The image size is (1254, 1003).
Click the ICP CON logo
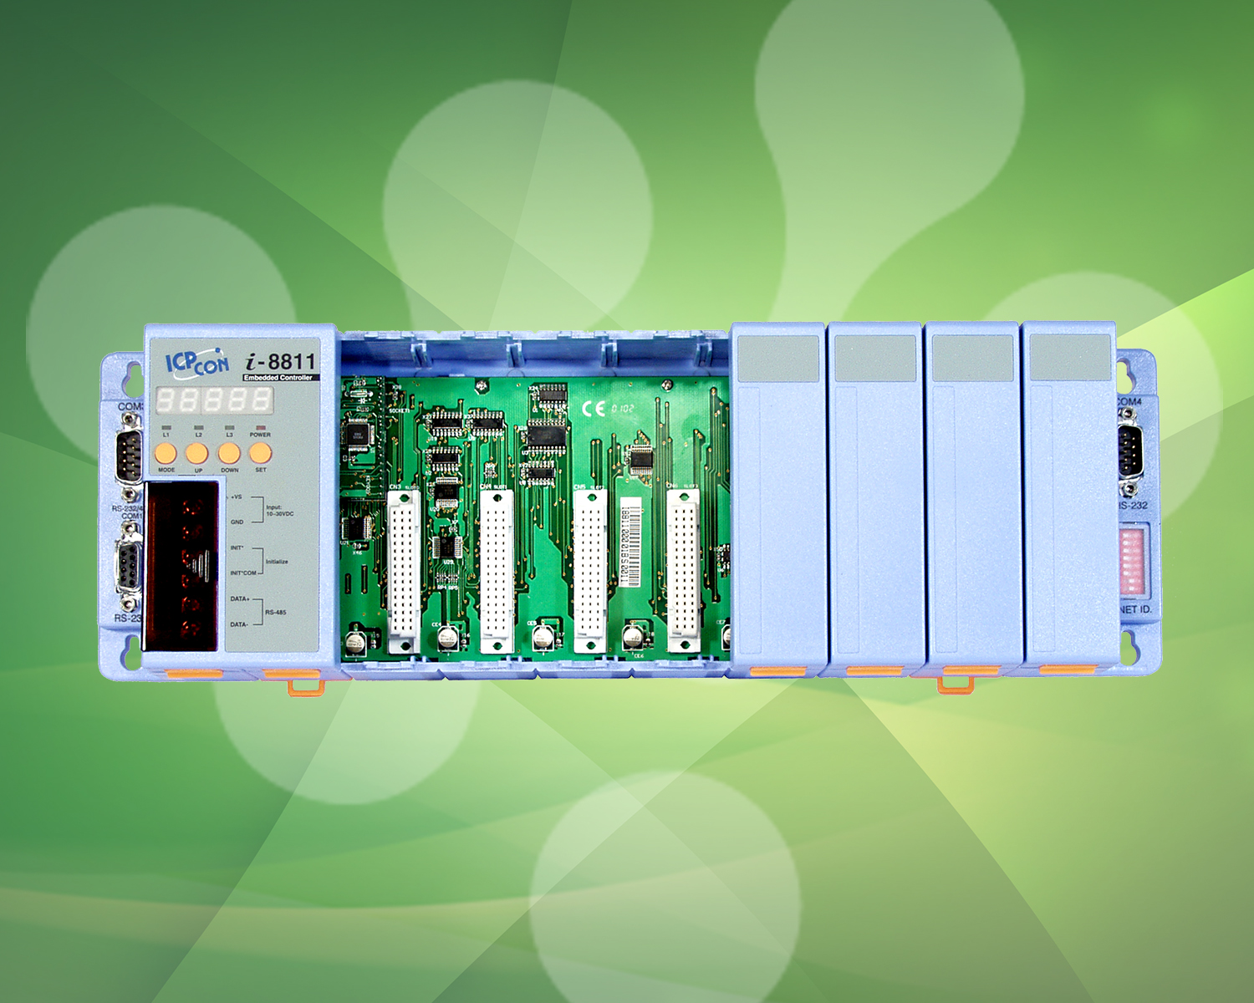point(196,362)
